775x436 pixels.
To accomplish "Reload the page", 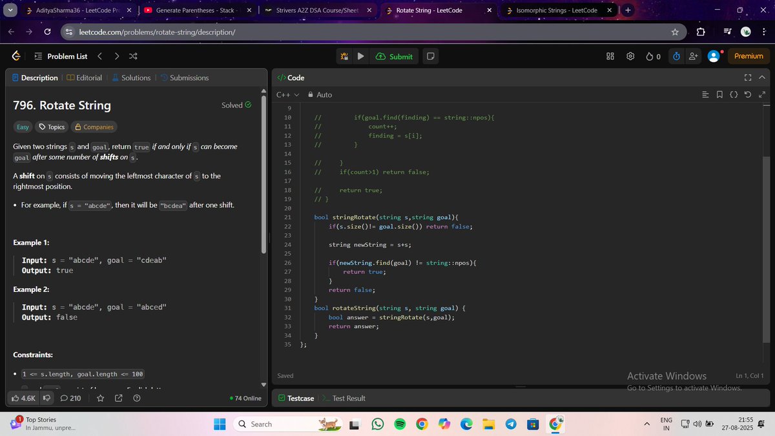I will point(47,32).
